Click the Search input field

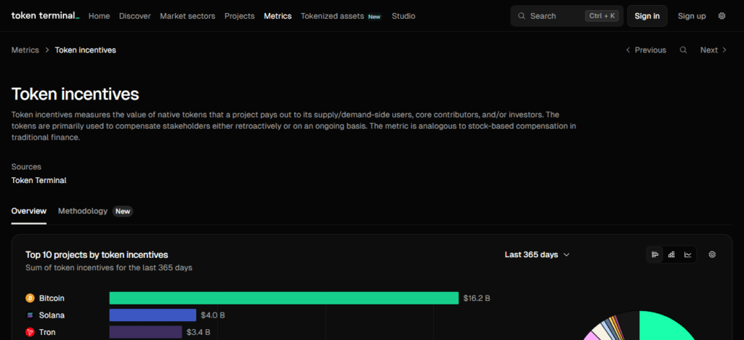556,16
